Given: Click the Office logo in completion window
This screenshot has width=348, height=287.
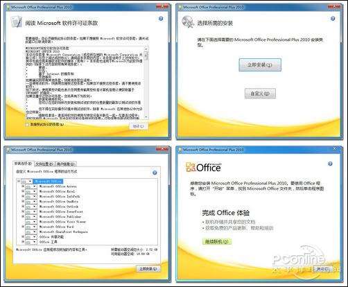Looking at the screenshot, I should pyautogui.click(x=203, y=167).
